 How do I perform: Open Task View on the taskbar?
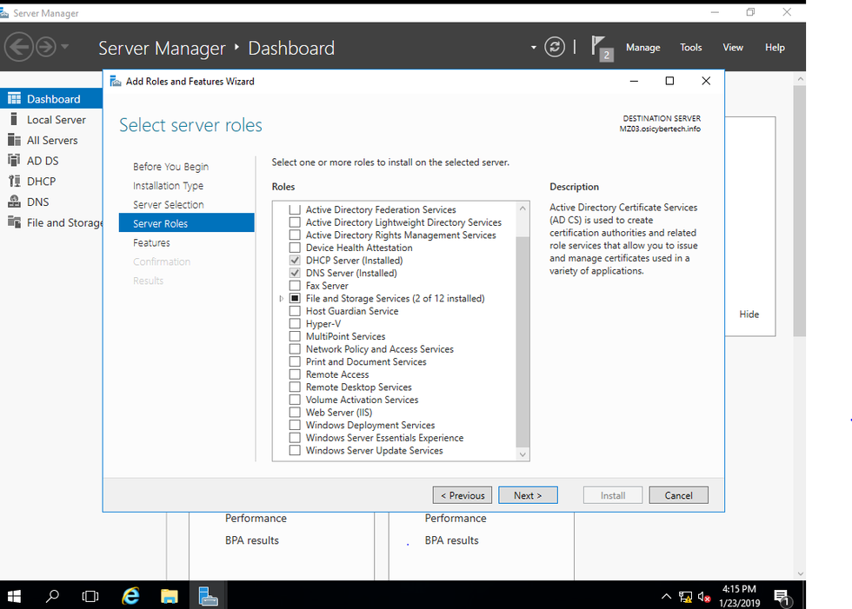click(x=90, y=597)
